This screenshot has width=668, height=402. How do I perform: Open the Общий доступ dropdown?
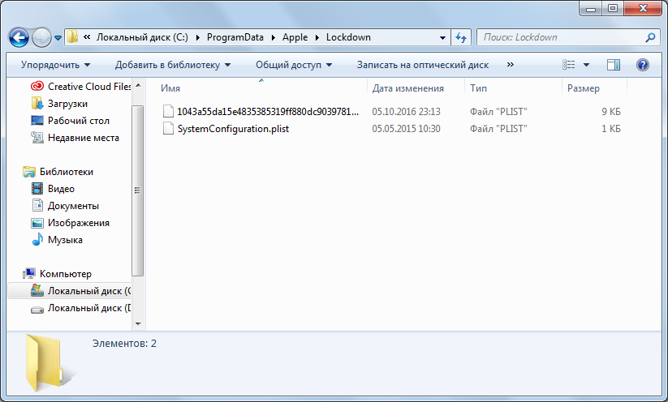click(x=294, y=65)
